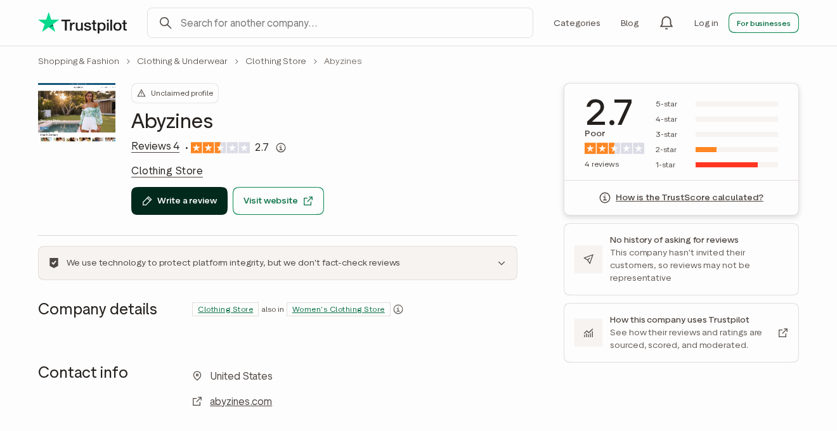Click the Reviews 4 link

click(x=155, y=146)
